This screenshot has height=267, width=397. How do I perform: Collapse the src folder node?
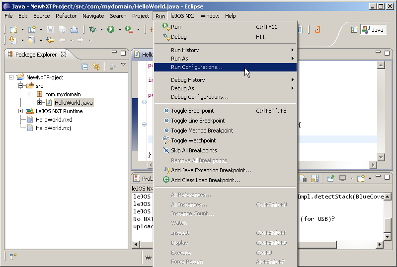[x=20, y=86]
